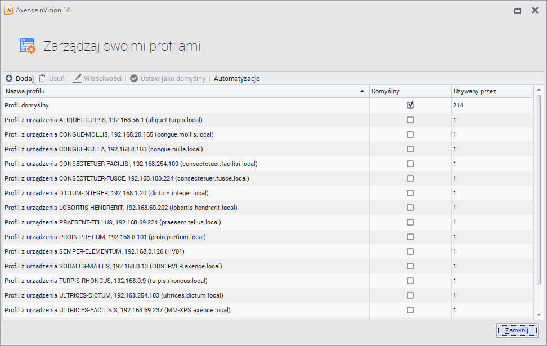Click the profile management icon beside the heading
Image resolution: width=547 pixels, height=346 pixels.
pos(26,46)
